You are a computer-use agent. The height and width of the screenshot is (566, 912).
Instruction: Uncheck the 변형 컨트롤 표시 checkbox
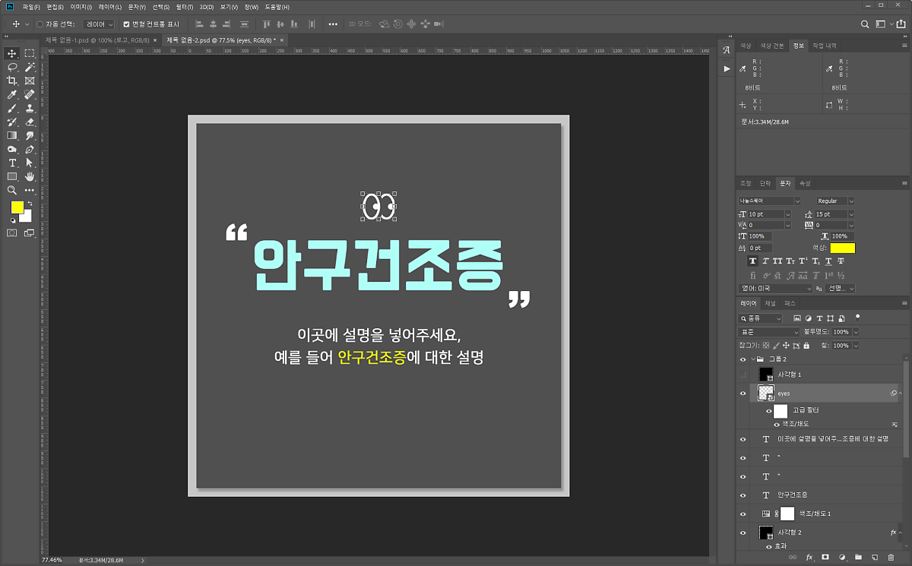pos(127,24)
